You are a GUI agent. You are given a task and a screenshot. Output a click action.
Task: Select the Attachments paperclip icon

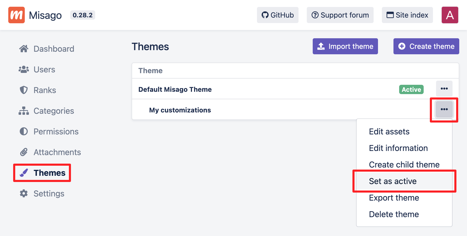tap(24, 152)
